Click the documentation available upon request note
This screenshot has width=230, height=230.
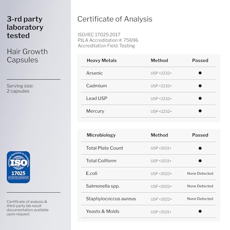(x=28, y=208)
